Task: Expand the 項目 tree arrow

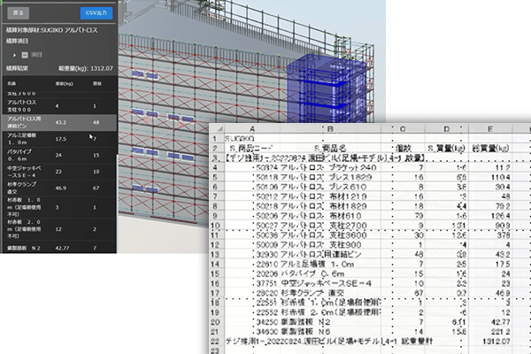Action: (x=14, y=55)
